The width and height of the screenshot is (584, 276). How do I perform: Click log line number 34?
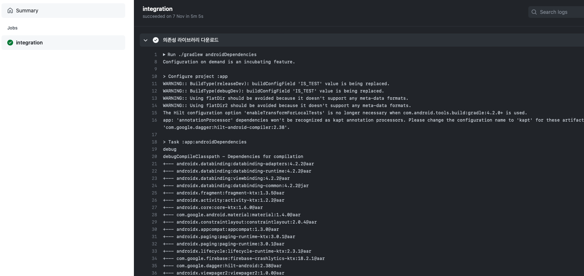point(154,259)
